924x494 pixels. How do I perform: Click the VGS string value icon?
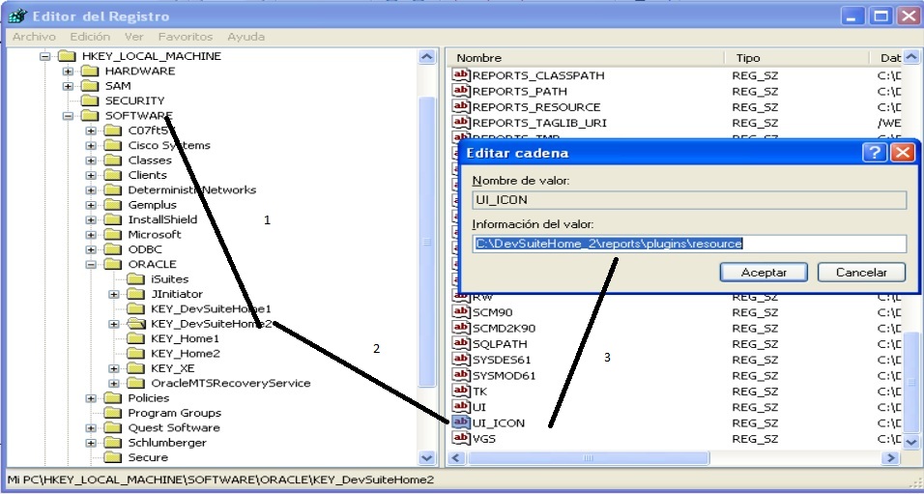click(x=461, y=438)
